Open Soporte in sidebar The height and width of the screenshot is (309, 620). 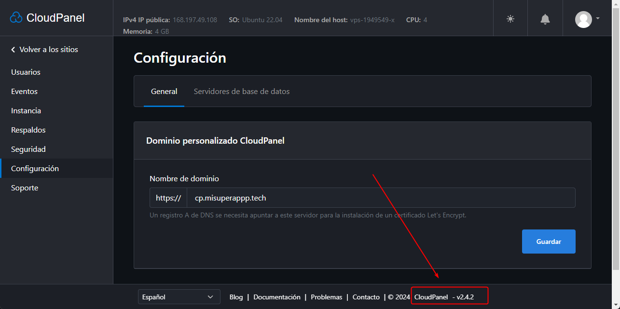25,188
